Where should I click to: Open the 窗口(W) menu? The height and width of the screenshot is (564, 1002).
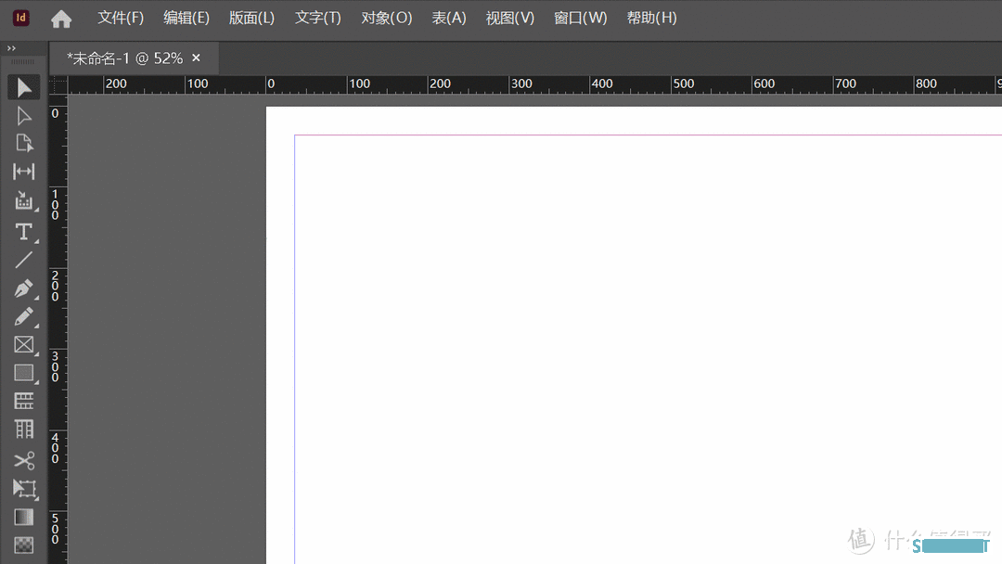click(x=580, y=18)
